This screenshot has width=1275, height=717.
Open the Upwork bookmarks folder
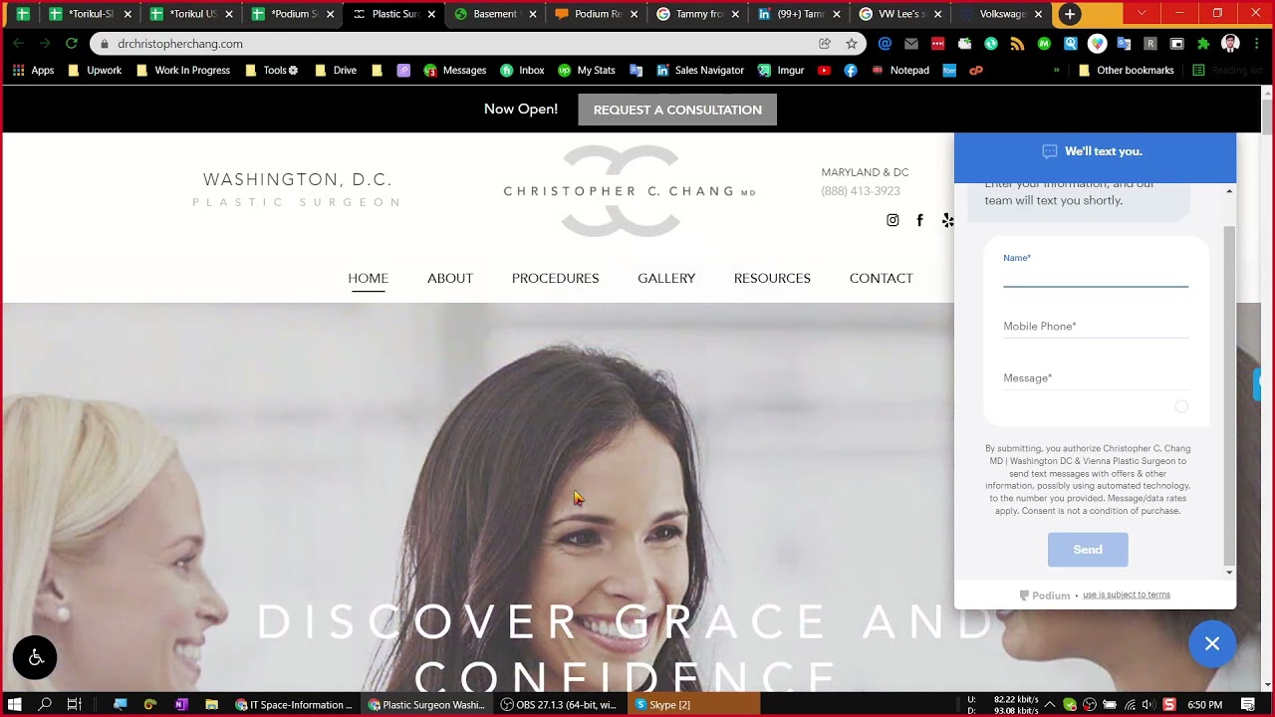pyautogui.click(x=95, y=71)
